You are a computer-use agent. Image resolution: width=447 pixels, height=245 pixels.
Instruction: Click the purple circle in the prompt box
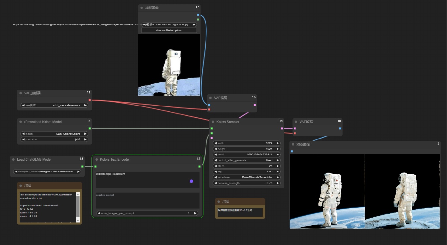191,181
